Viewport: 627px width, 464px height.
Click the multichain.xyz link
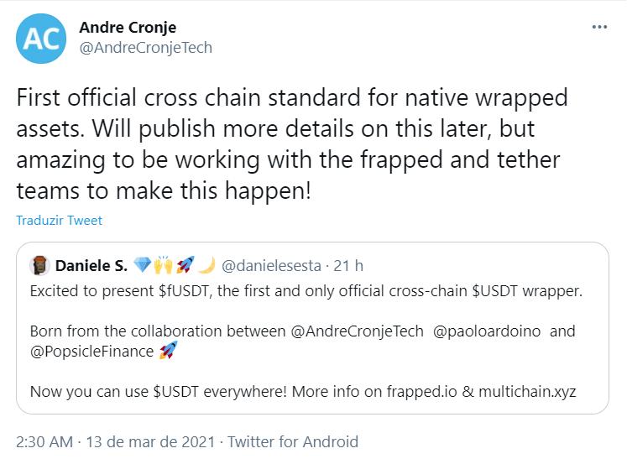pyautogui.click(x=530, y=390)
